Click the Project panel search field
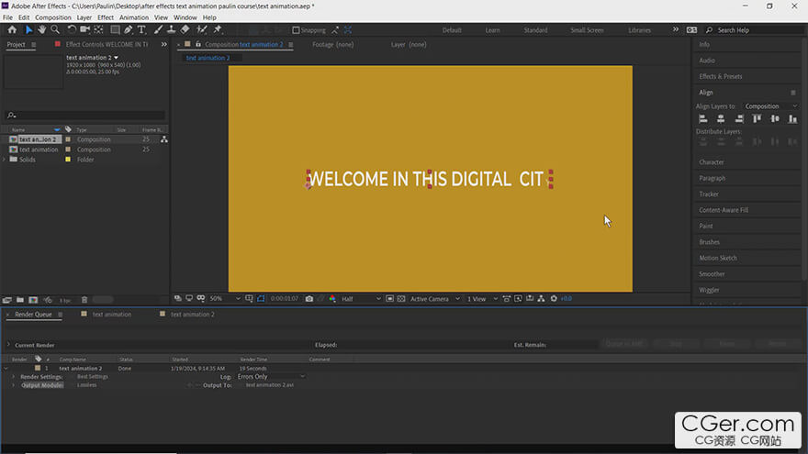 click(x=84, y=116)
